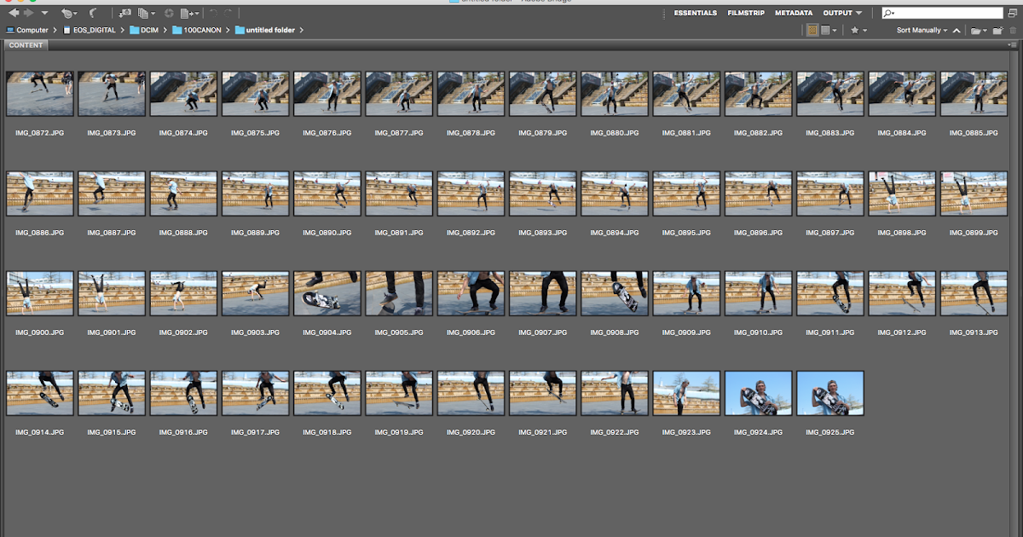Select thumbnail IMG_0906.JPG
This screenshot has height=537, width=1023.
(471, 293)
